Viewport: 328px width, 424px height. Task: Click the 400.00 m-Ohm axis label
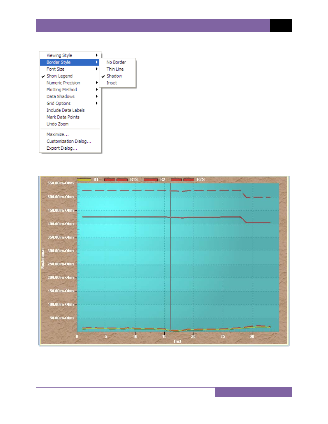(x=61, y=224)
